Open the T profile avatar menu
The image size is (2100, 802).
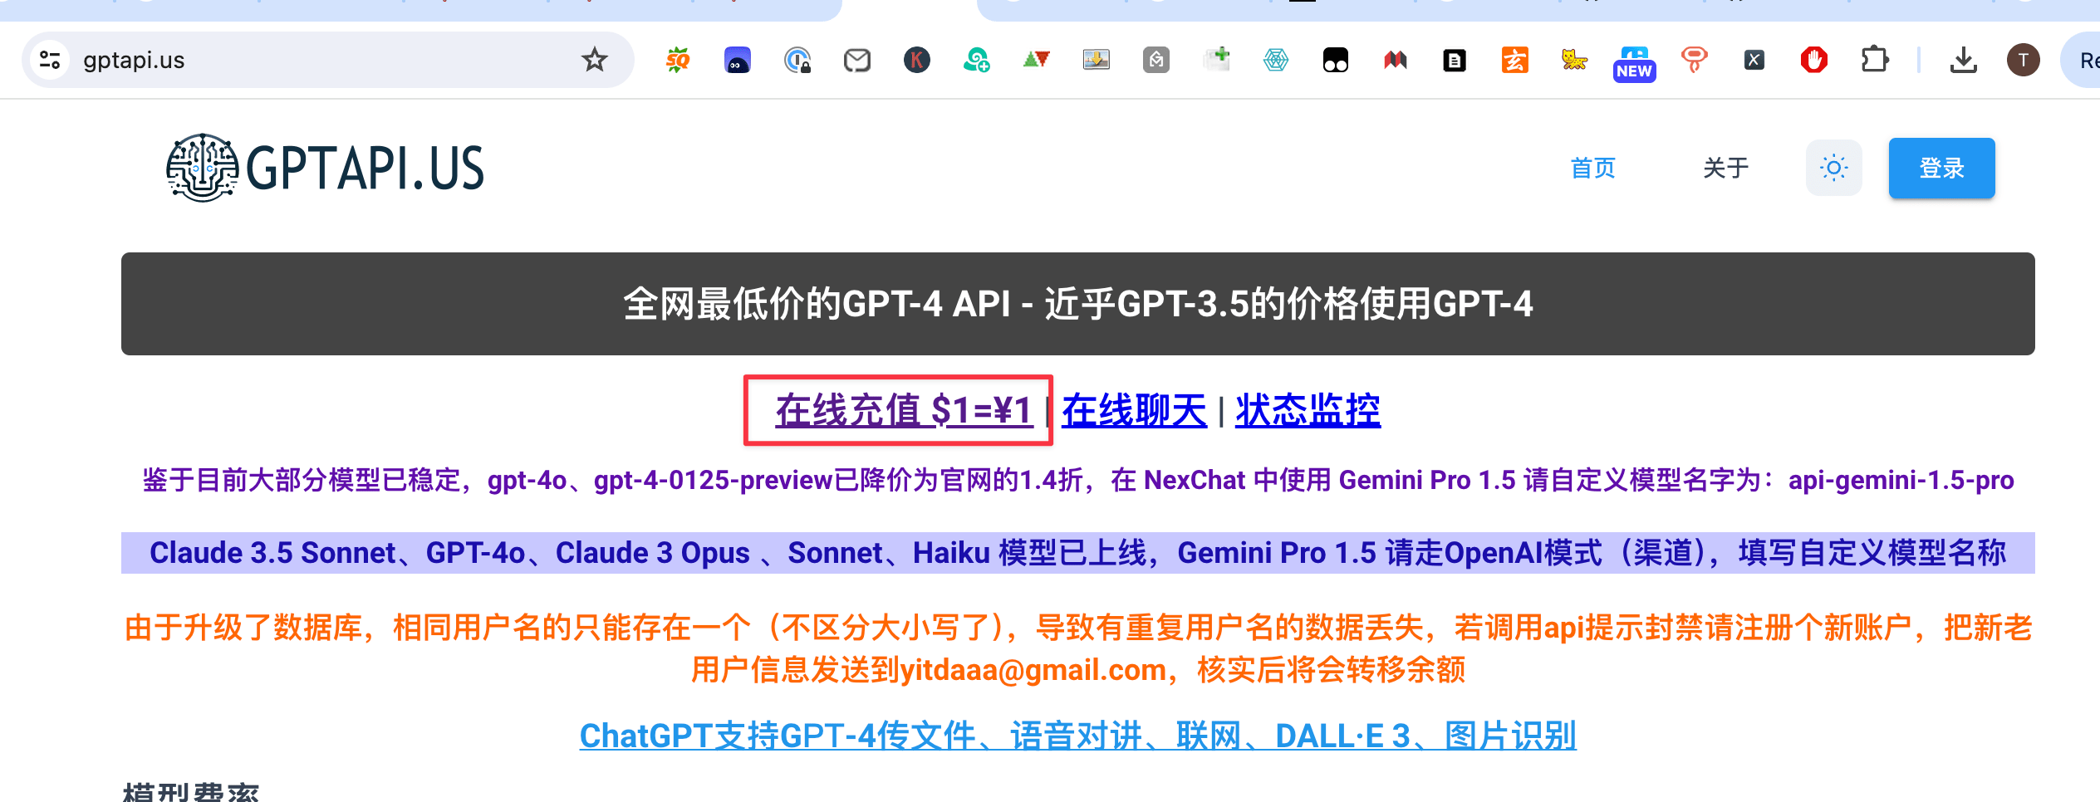2024,60
